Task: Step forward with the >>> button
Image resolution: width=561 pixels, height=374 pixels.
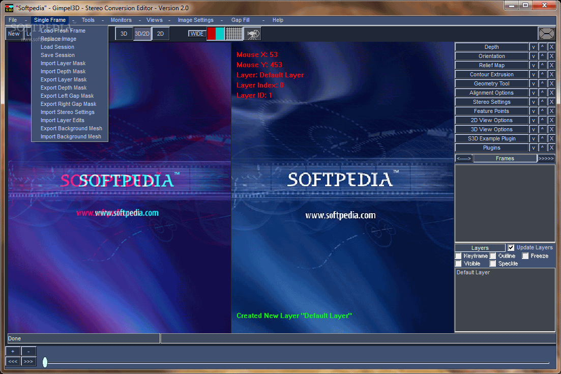Action: [x=28, y=361]
